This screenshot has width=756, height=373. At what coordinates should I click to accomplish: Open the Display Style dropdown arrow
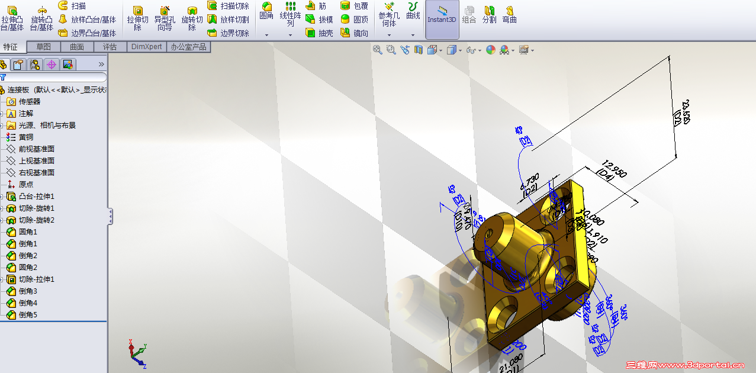461,51
